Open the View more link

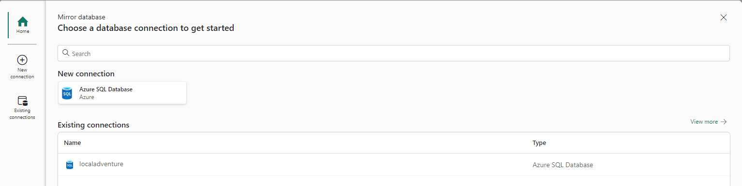tap(709, 122)
